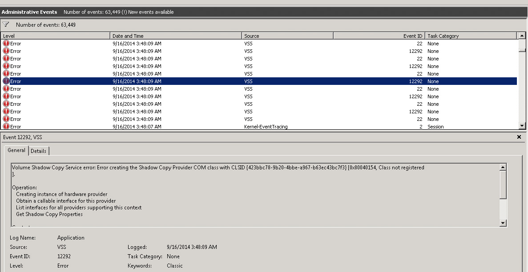Image resolution: width=528 pixels, height=272 pixels.
Task: Select the Kernel-EventTracing event row
Action: pyautogui.click(x=266, y=127)
